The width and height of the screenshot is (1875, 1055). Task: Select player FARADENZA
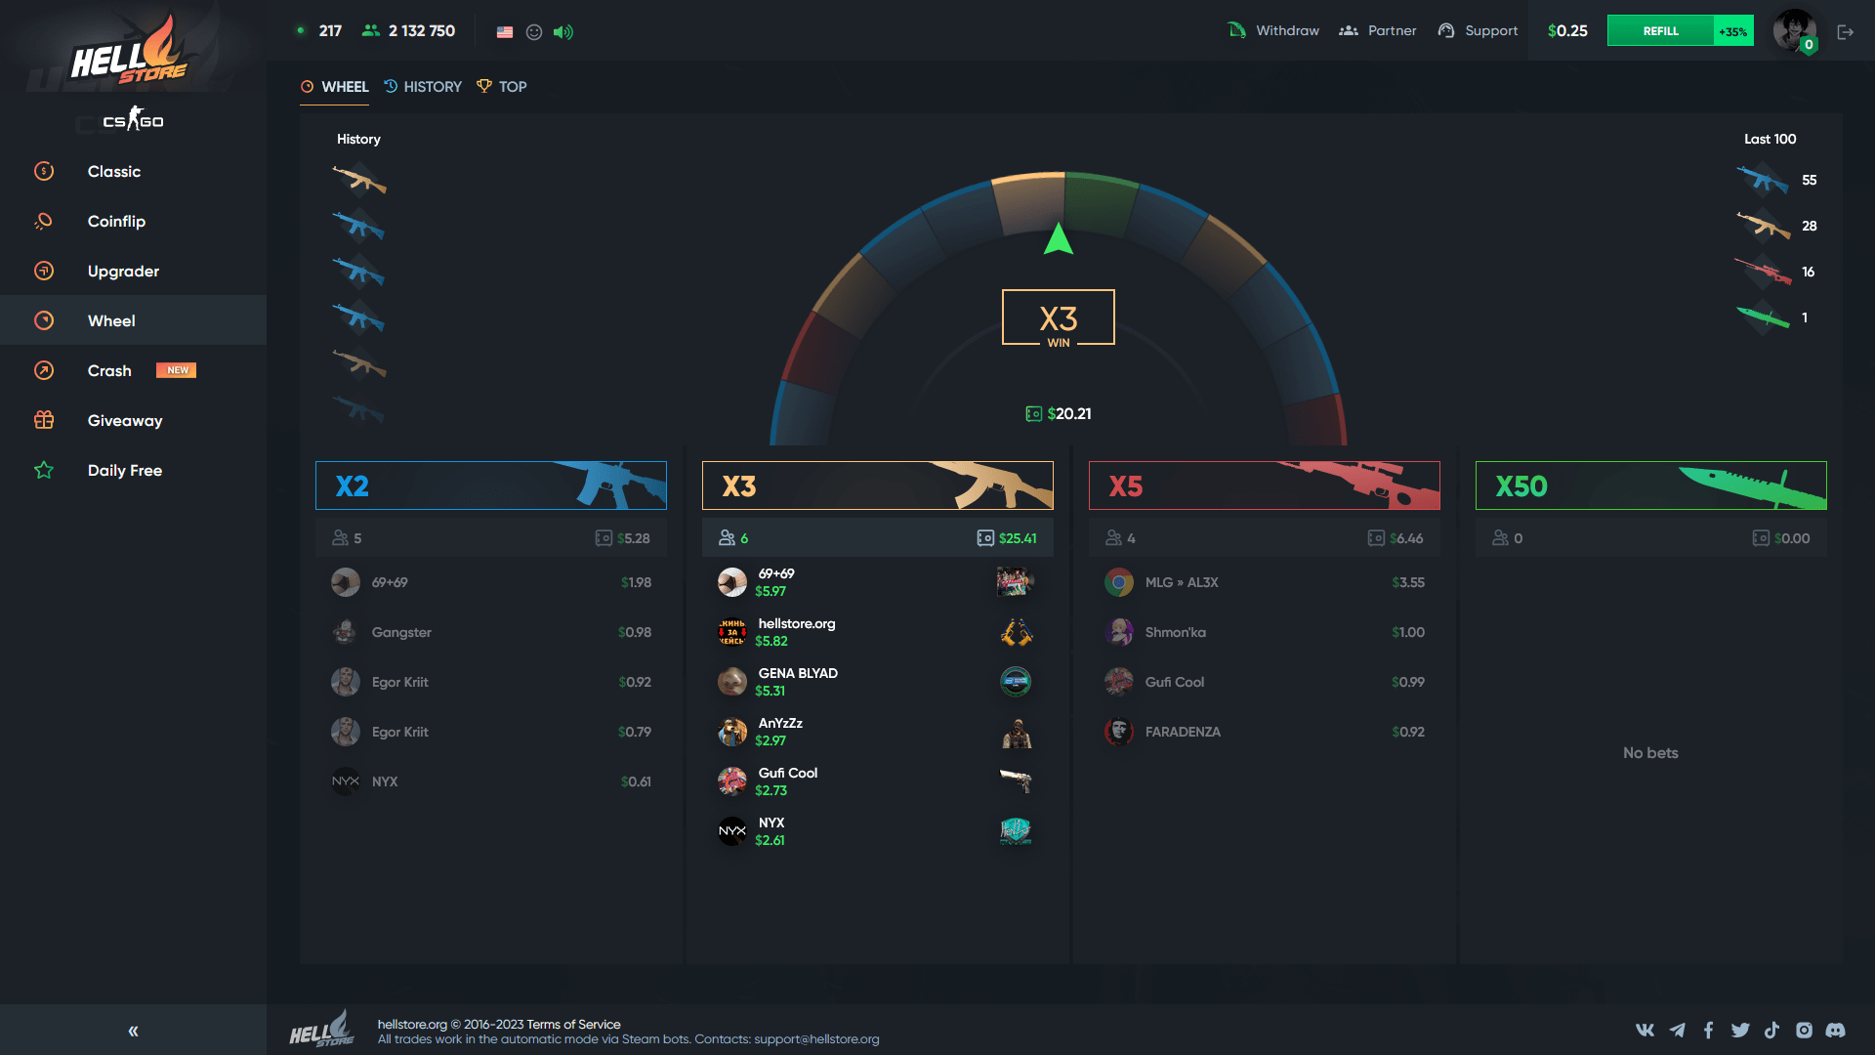(x=1265, y=732)
